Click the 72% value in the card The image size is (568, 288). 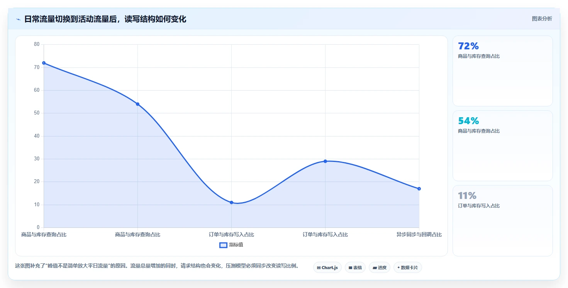pos(468,46)
